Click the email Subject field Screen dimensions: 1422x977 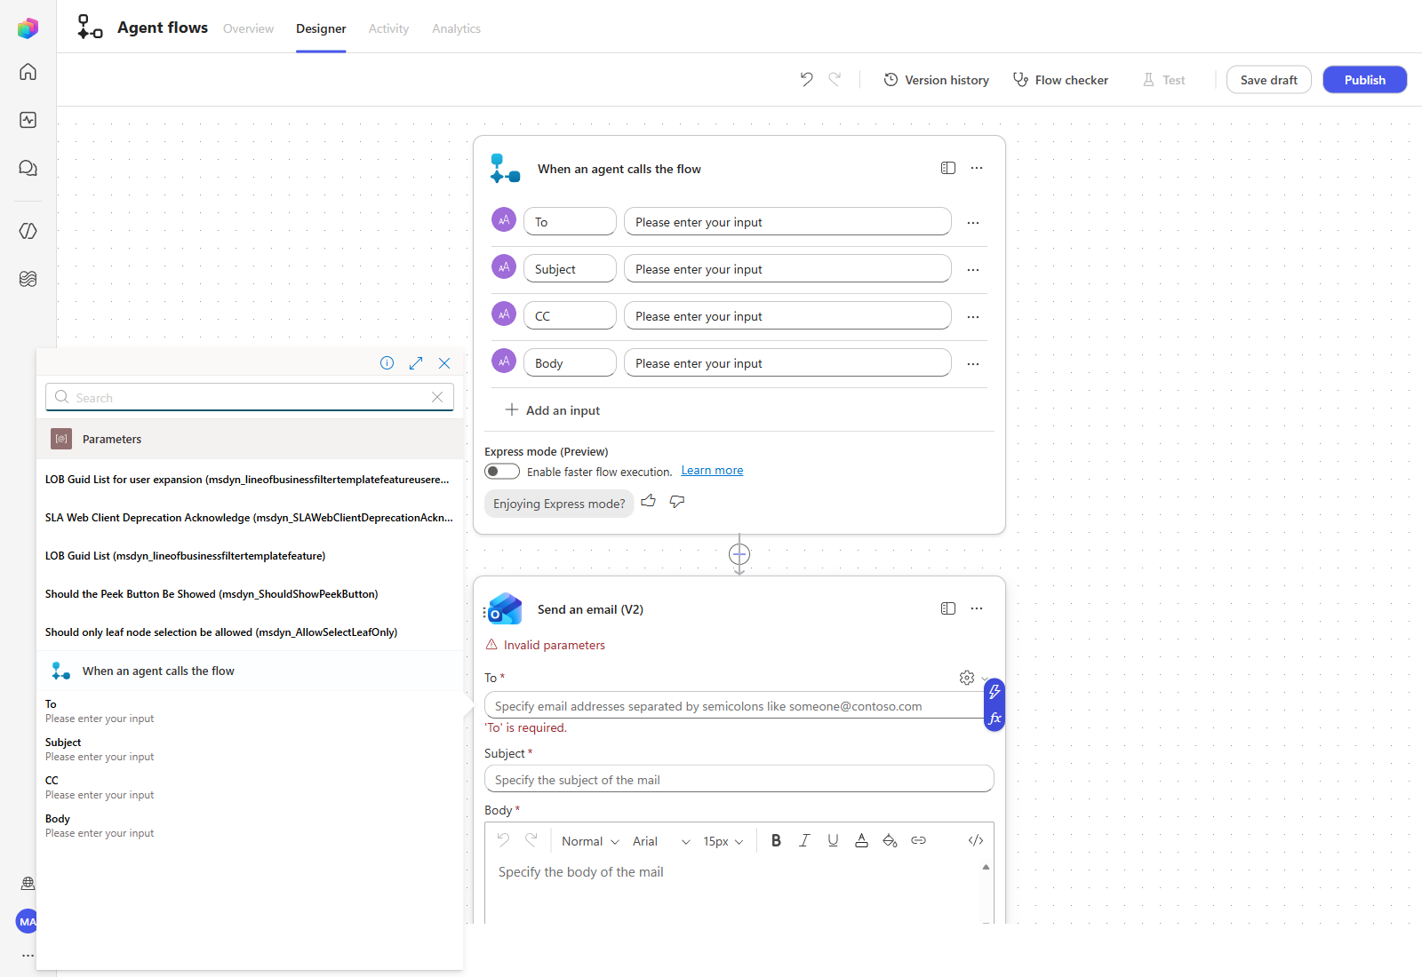pyautogui.click(x=739, y=779)
